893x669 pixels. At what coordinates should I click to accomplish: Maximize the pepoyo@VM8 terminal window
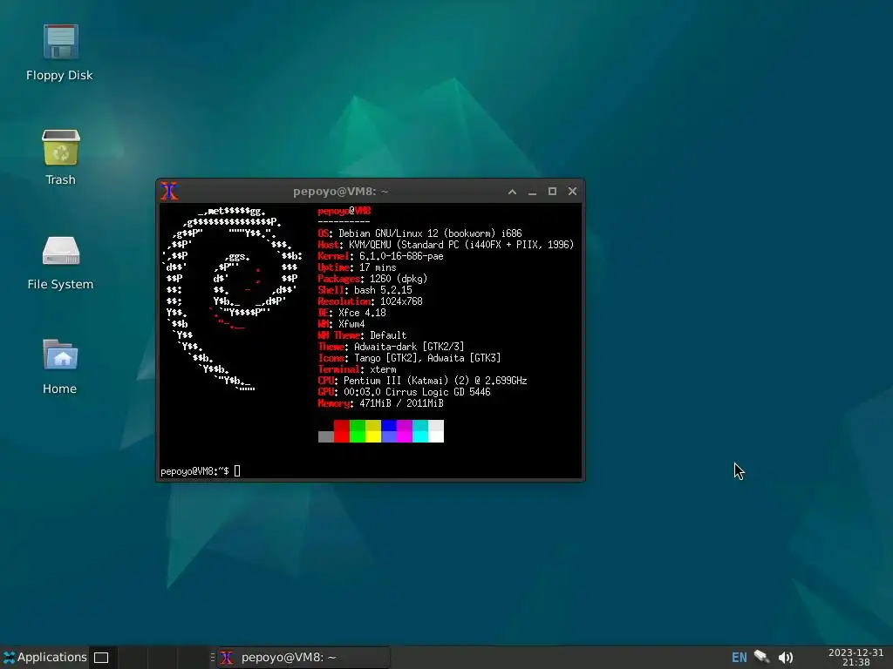[x=552, y=192]
